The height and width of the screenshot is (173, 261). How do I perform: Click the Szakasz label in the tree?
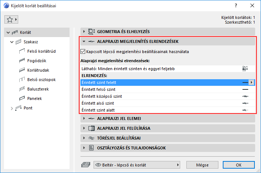click(31, 42)
